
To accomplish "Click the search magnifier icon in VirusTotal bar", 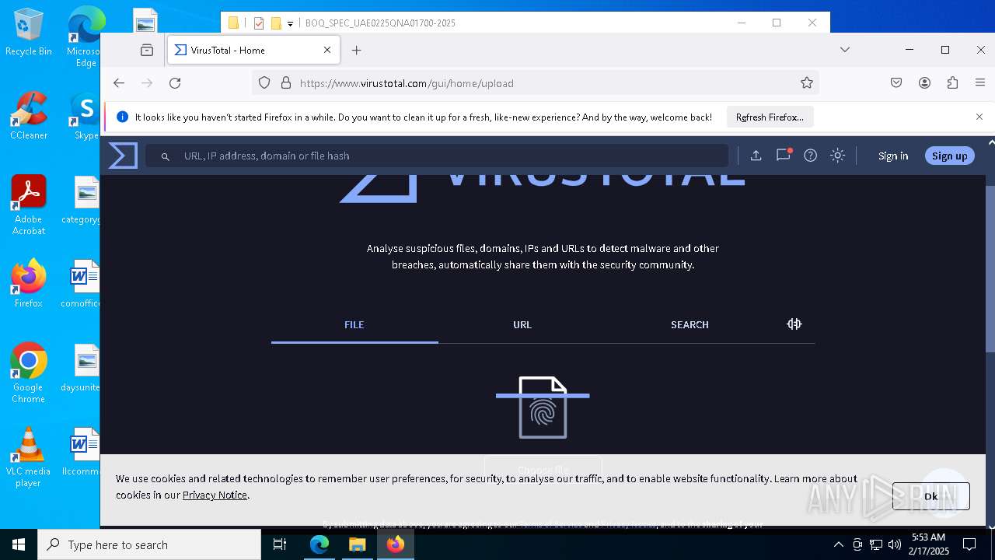I will point(165,156).
